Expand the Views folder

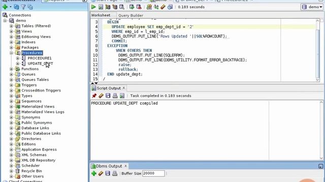(11, 31)
